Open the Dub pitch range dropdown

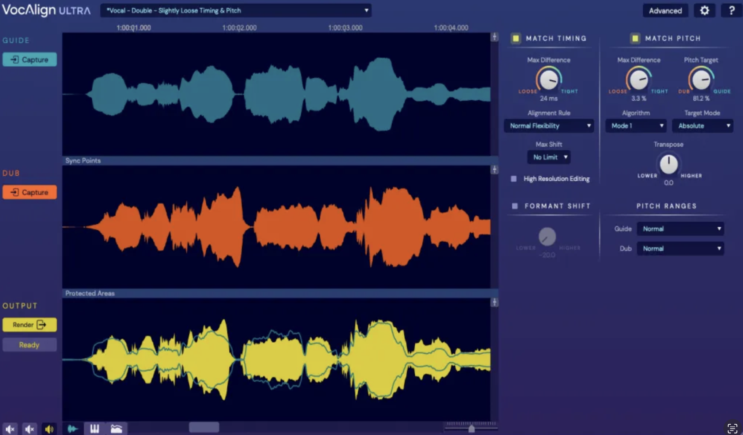point(681,249)
